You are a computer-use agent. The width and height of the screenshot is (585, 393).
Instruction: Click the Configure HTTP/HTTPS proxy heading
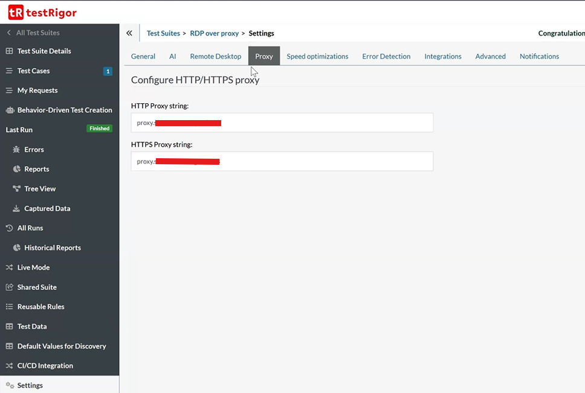point(195,80)
